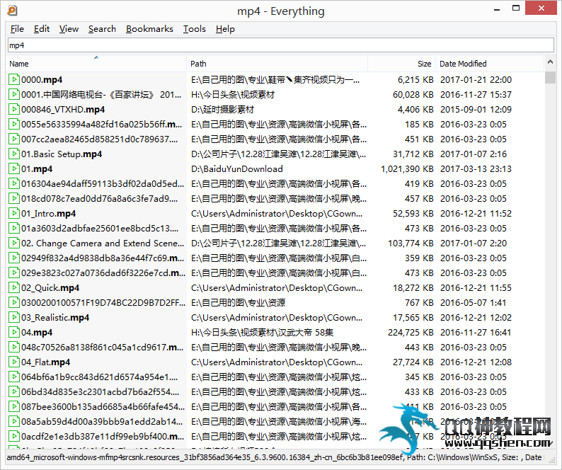The width and height of the screenshot is (562, 470).
Task: Sort results by Size column header
Action: [401, 64]
